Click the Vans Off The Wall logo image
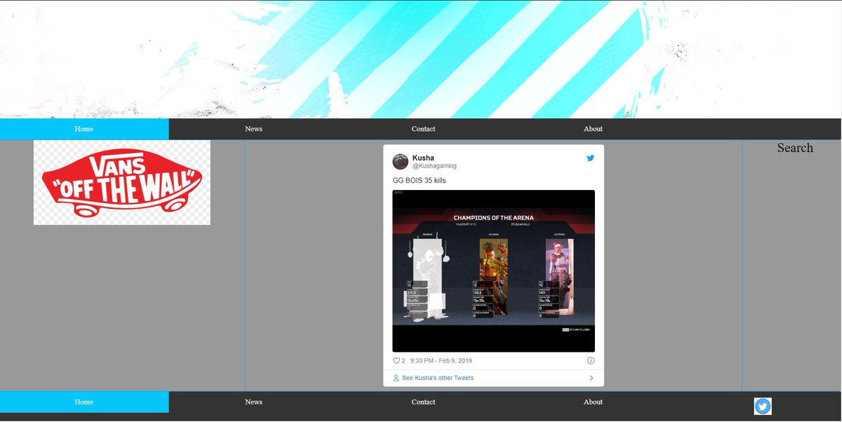The image size is (842, 422). [x=121, y=182]
